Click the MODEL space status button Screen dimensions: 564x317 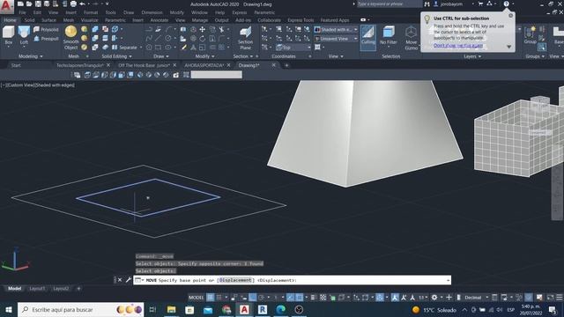196,298
